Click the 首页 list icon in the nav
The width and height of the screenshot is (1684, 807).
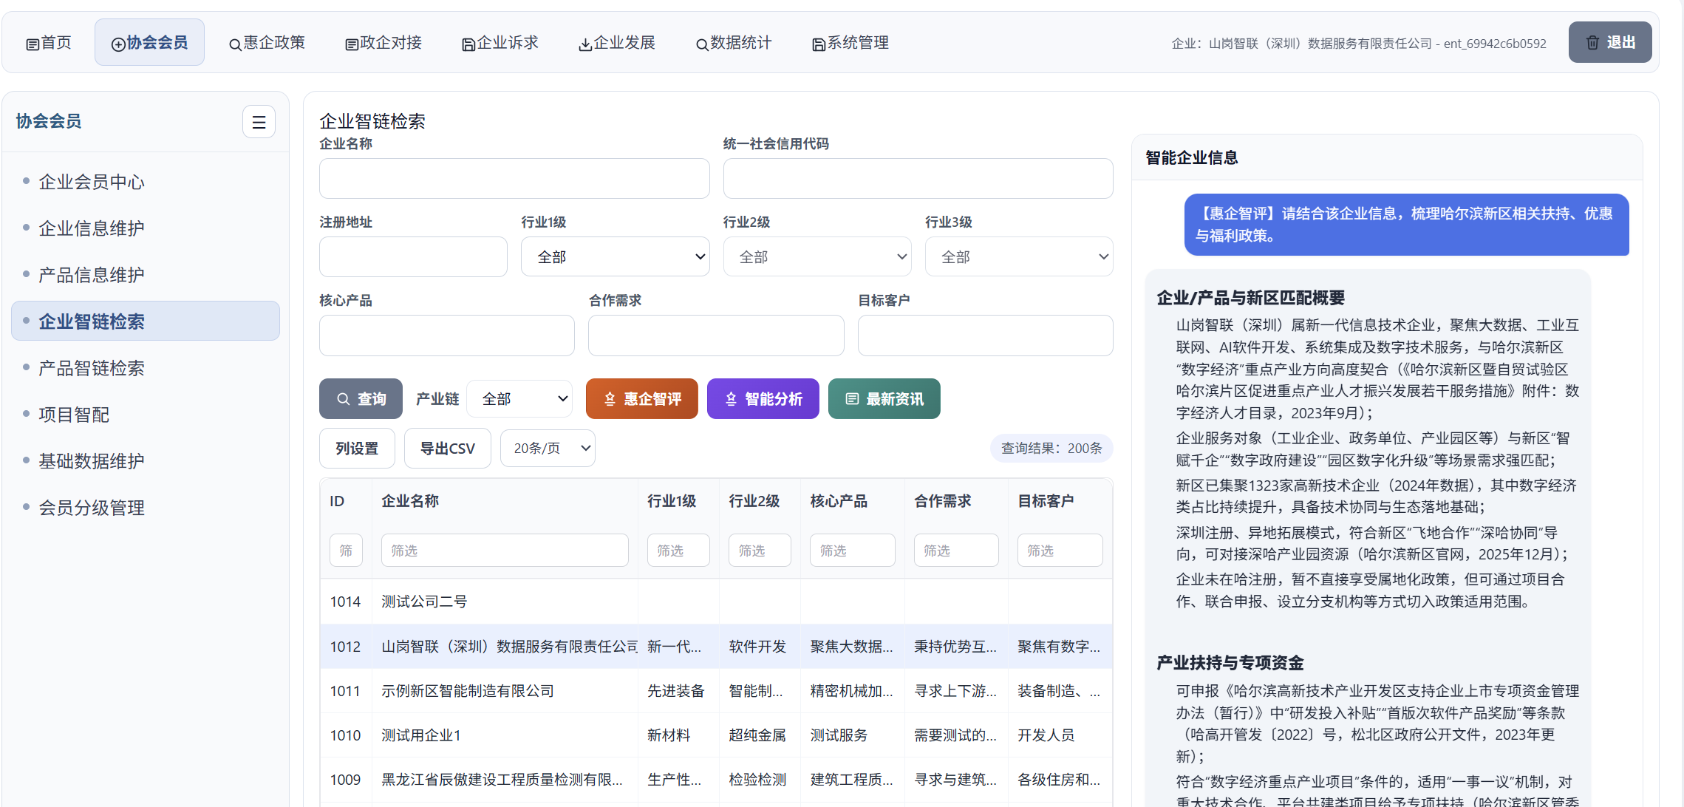pyautogui.click(x=33, y=44)
